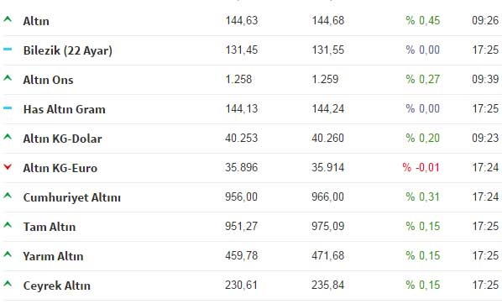Open the Altın KG-Euro entry
This screenshot has height=304, width=502.
pyautogui.click(x=60, y=168)
